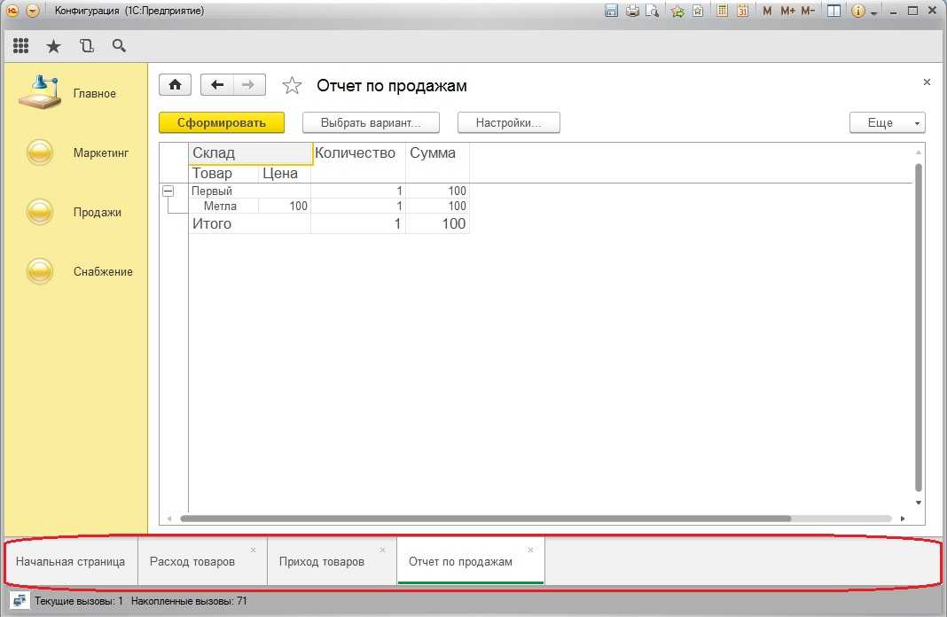Click the printer icon in title bar
Screen dimensions: 947x617
click(x=632, y=12)
